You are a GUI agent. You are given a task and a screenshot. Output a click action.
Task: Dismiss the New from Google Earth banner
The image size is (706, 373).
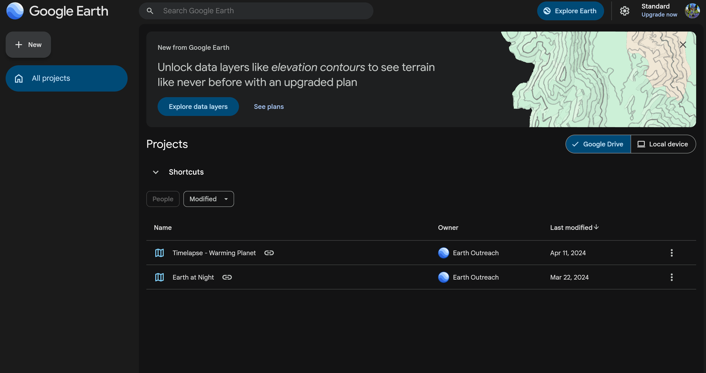tap(683, 44)
